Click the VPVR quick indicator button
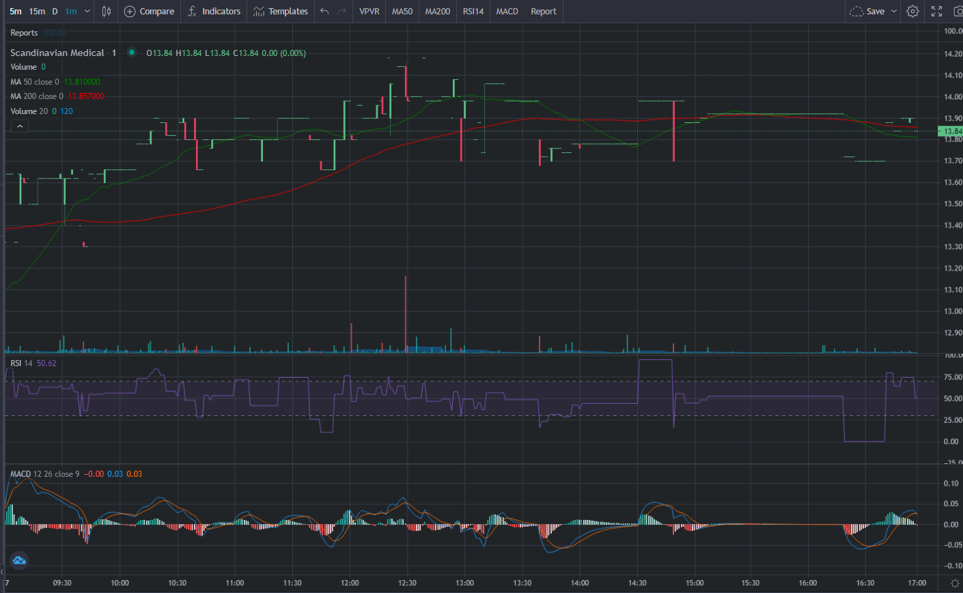This screenshot has height=593, width=963. tap(369, 11)
